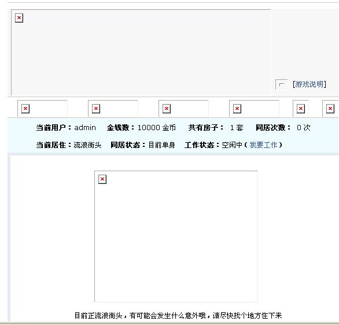Open the 我要工作 work link
339x325 pixels.
pos(263,145)
